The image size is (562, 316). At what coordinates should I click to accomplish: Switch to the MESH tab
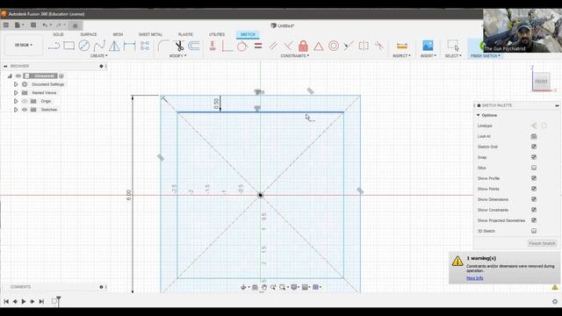(118, 34)
